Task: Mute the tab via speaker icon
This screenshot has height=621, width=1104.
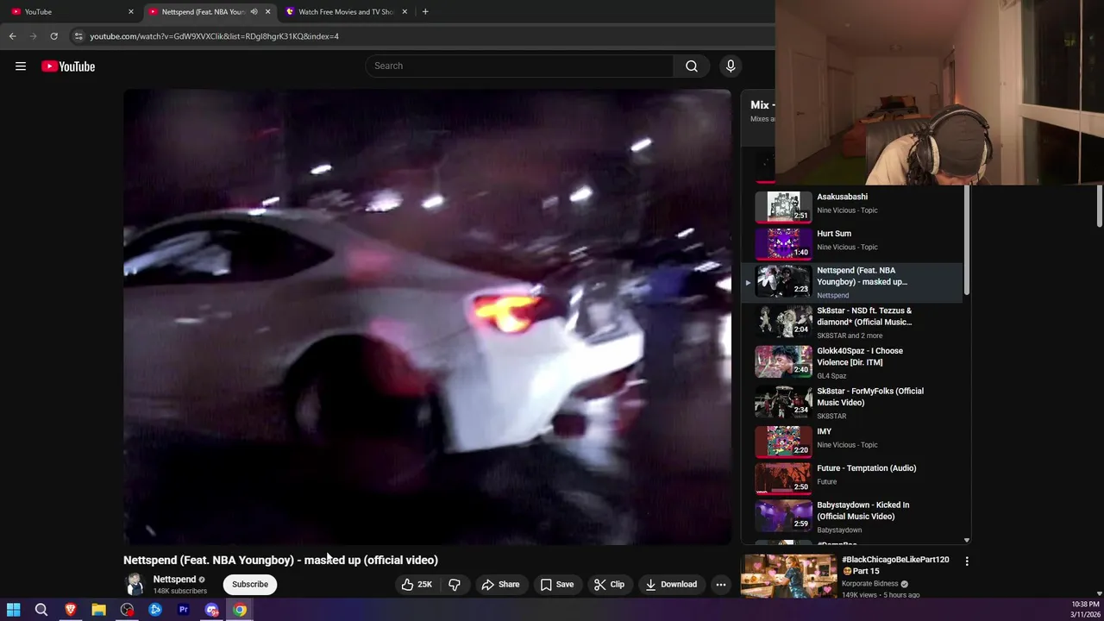Action: [x=254, y=11]
